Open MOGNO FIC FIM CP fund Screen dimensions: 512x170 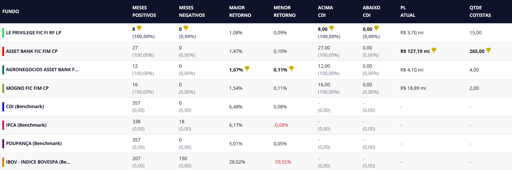27,88
